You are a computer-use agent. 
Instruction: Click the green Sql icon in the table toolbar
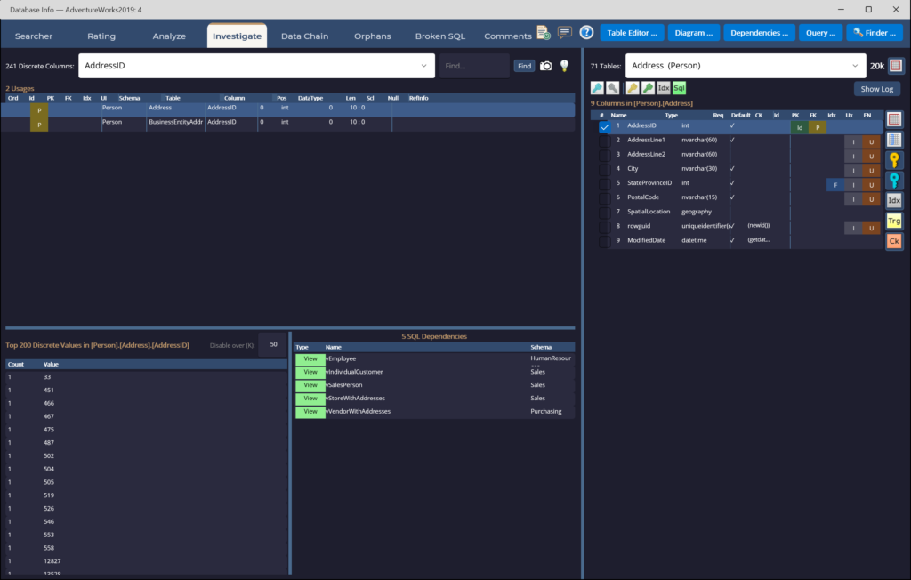pyautogui.click(x=679, y=88)
